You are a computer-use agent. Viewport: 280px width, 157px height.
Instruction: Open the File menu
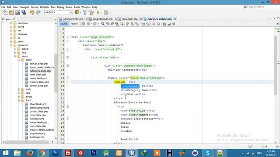pyautogui.click(x=3, y=7)
